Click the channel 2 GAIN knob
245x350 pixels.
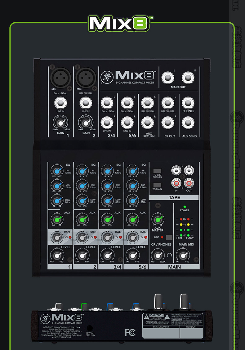tap(86, 123)
